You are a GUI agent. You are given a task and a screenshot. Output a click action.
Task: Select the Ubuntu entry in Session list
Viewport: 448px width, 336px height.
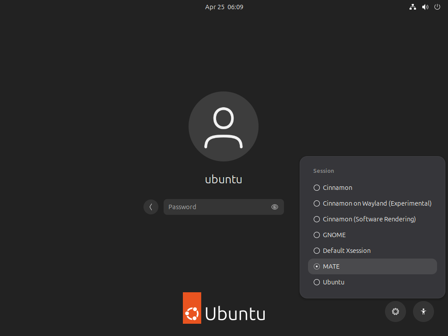(x=317, y=282)
